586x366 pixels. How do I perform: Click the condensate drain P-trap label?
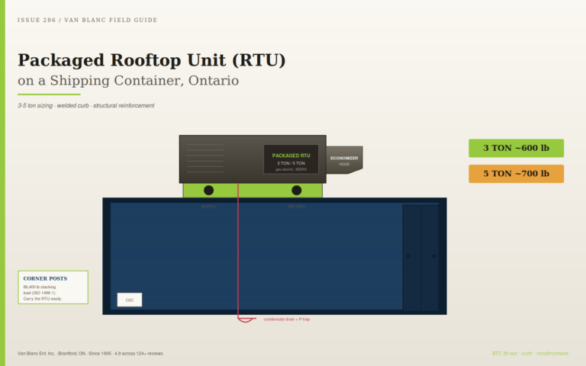(287, 319)
